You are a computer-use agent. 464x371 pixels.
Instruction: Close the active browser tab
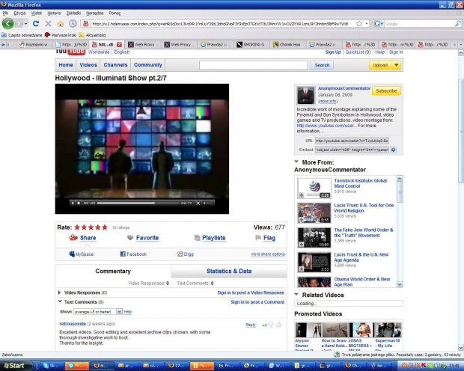[119, 44]
